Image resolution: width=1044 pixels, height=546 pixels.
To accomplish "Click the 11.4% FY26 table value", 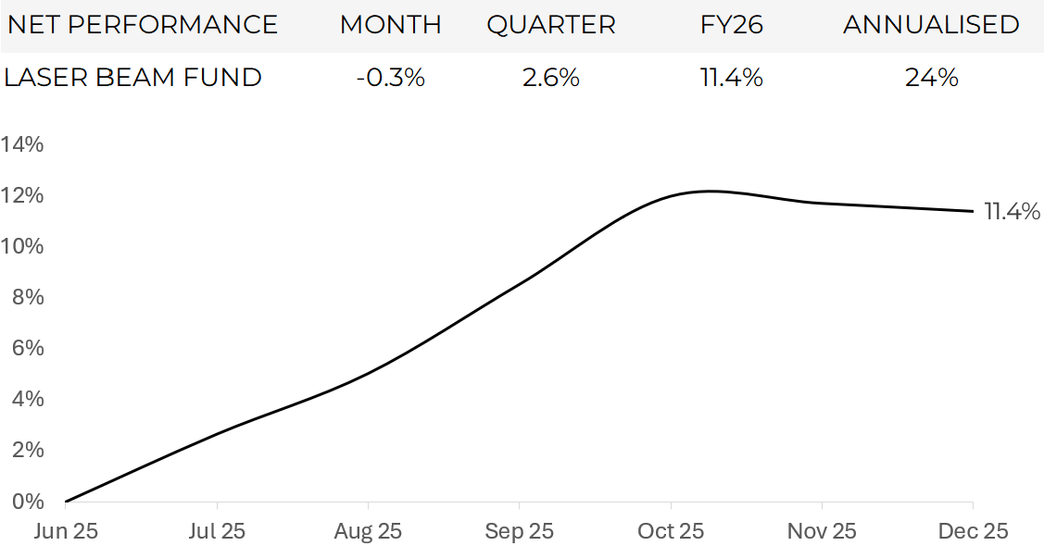I will click(731, 78).
